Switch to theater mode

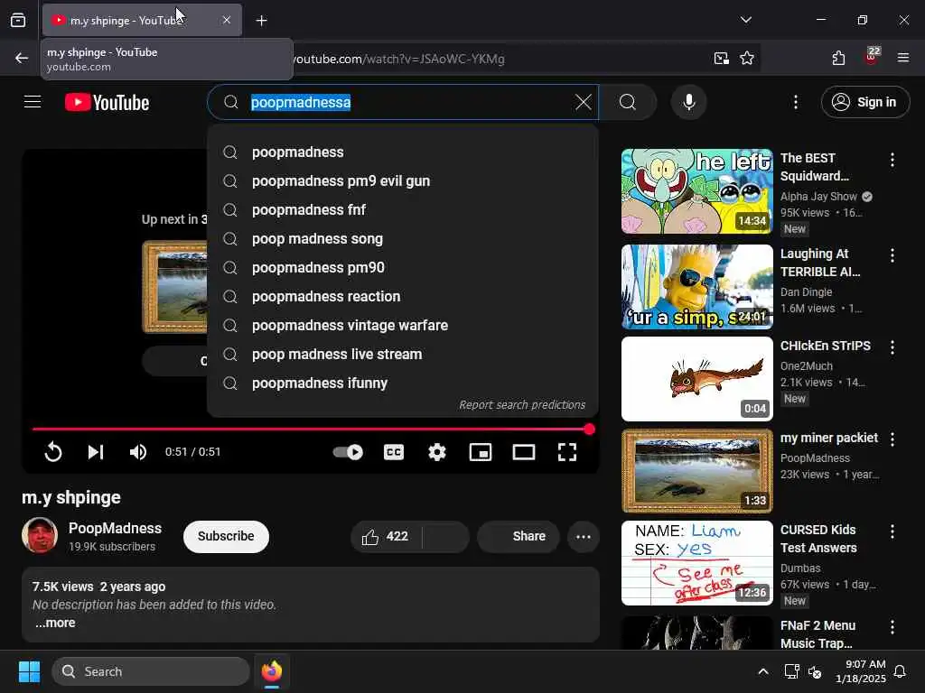point(524,452)
